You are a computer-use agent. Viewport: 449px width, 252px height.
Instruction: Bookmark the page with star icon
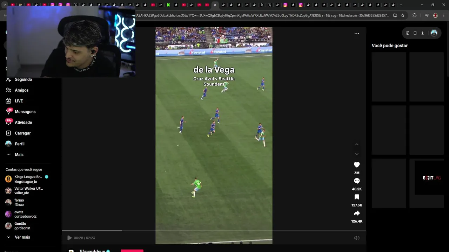click(403, 15)
